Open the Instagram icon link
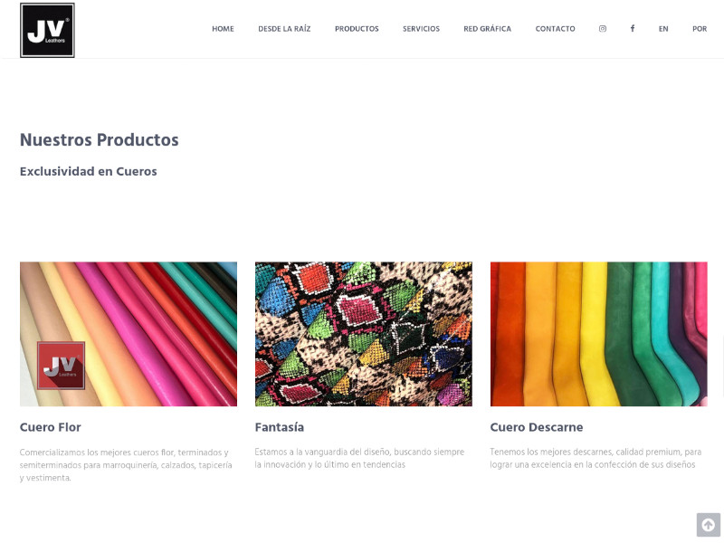This screenshot has height=543, width=724. pyautogui.click(x=603, y=29)
